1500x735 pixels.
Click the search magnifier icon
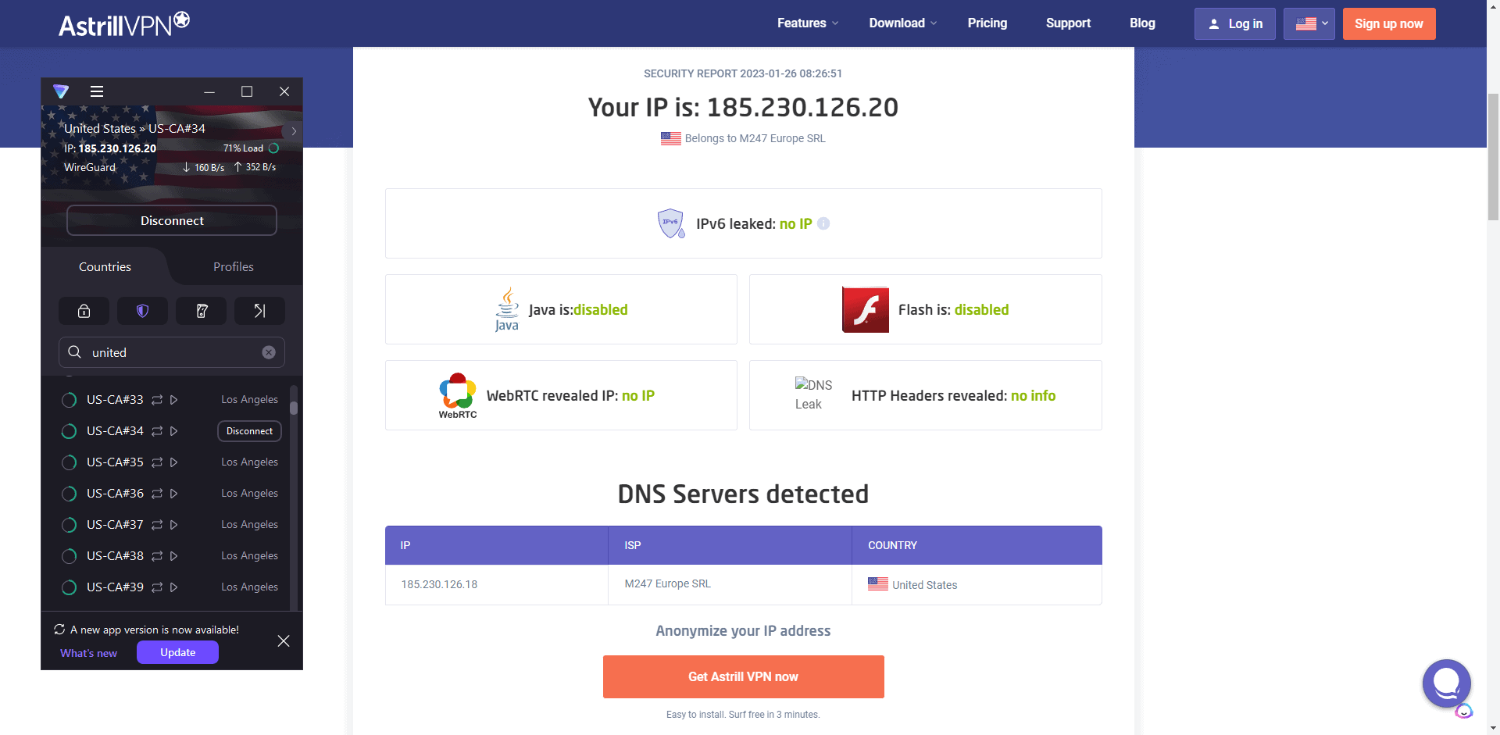point(75,352)
